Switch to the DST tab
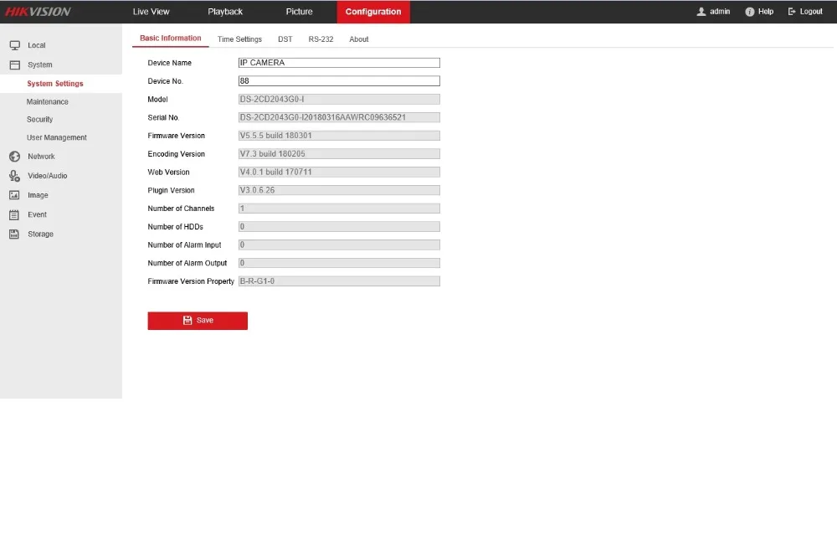Image resolution: width=837 pixels, height=546 pixels. [x=285, y=39]
